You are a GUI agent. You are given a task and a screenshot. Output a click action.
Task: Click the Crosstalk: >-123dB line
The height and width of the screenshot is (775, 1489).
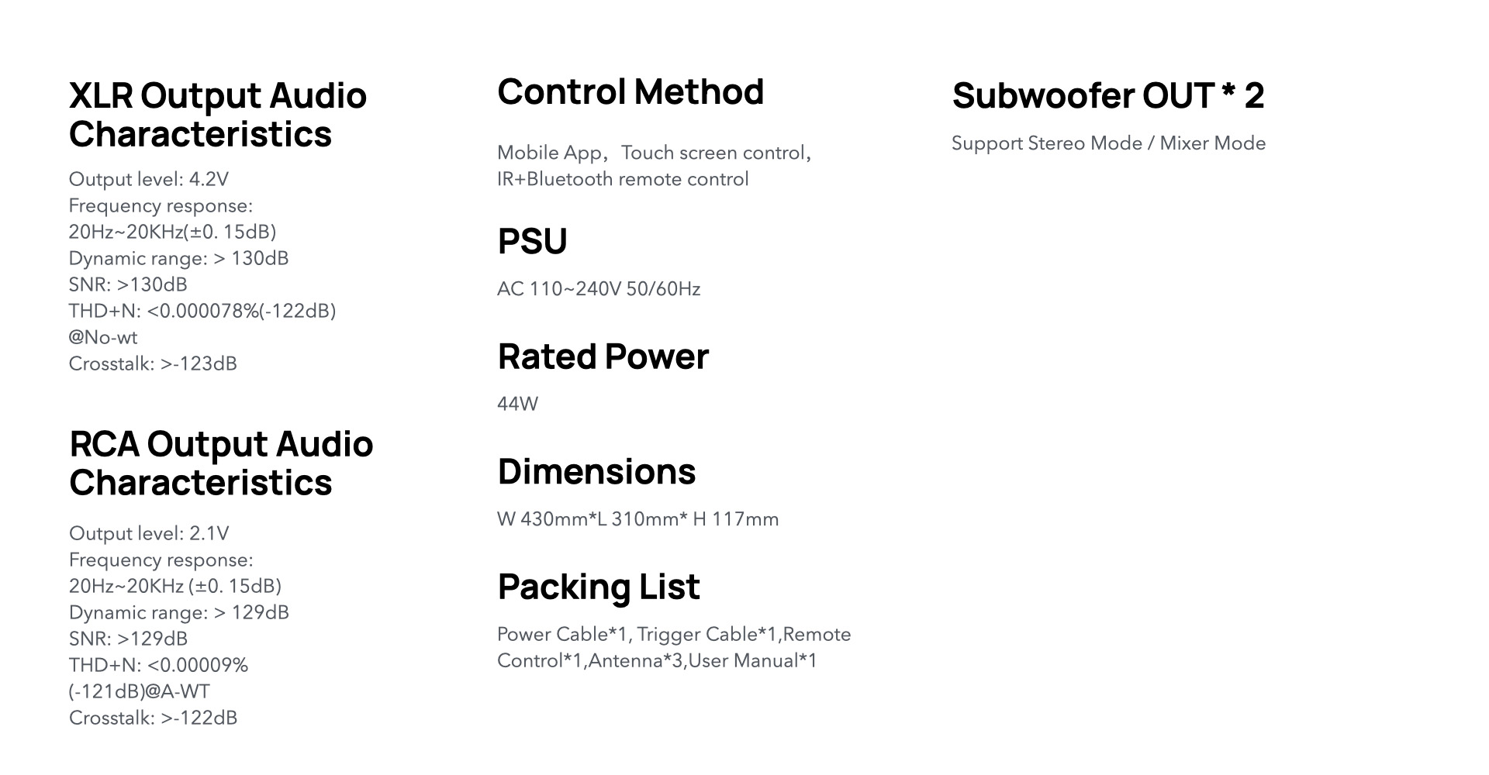point(153,363)
